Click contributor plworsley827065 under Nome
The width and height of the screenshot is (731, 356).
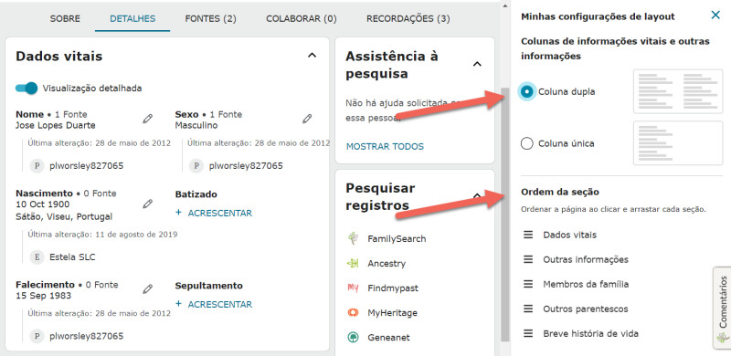click(87, 166)
